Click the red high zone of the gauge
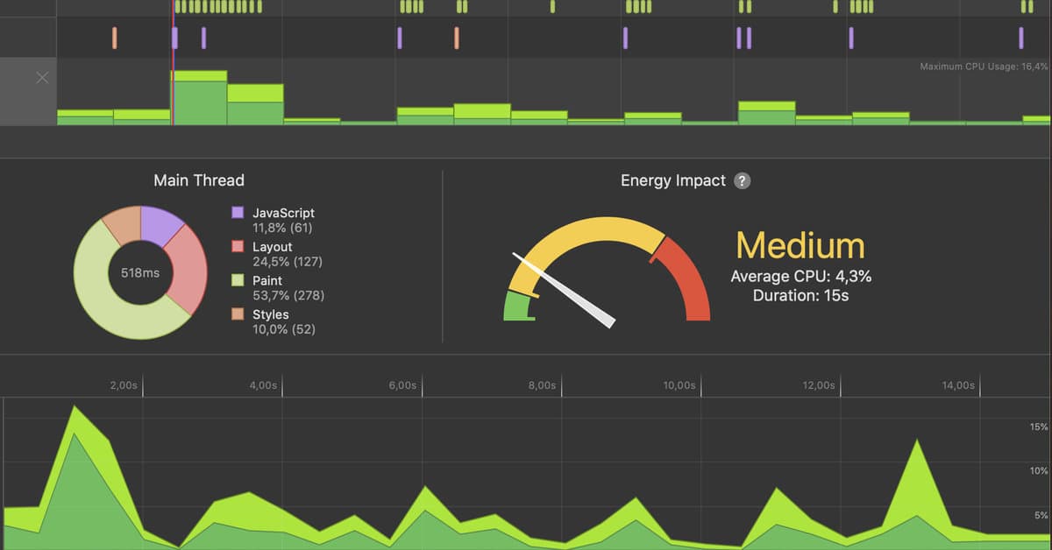 coord(686,280)
